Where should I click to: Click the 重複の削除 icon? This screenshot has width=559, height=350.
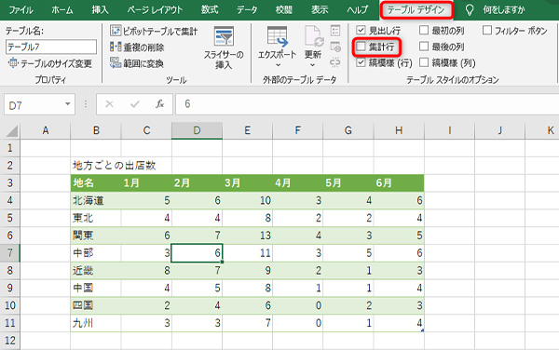[x=116, y=47]
